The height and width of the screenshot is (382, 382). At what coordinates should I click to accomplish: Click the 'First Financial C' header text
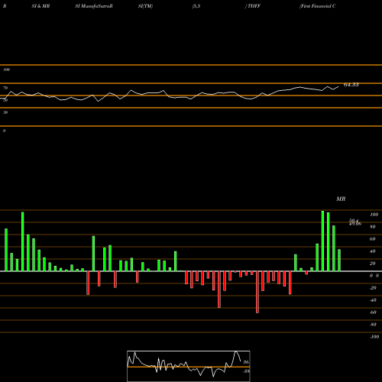(318, 6)
